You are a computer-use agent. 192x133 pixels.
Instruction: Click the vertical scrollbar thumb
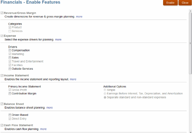[x=190, y=43]
